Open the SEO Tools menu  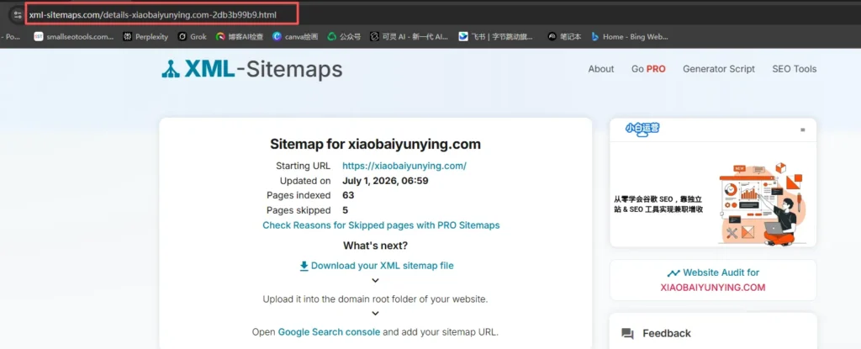coord(794,69)
